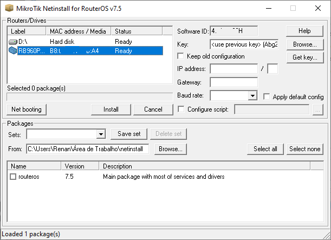Click the Select all button
This screenshot has width=331, height=240.
pos(265,149)
